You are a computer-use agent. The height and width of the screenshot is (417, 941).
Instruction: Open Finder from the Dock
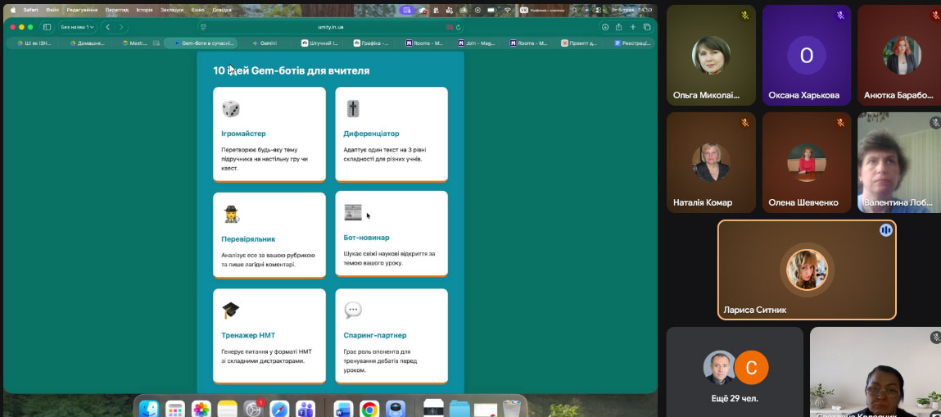coord(149,409)
